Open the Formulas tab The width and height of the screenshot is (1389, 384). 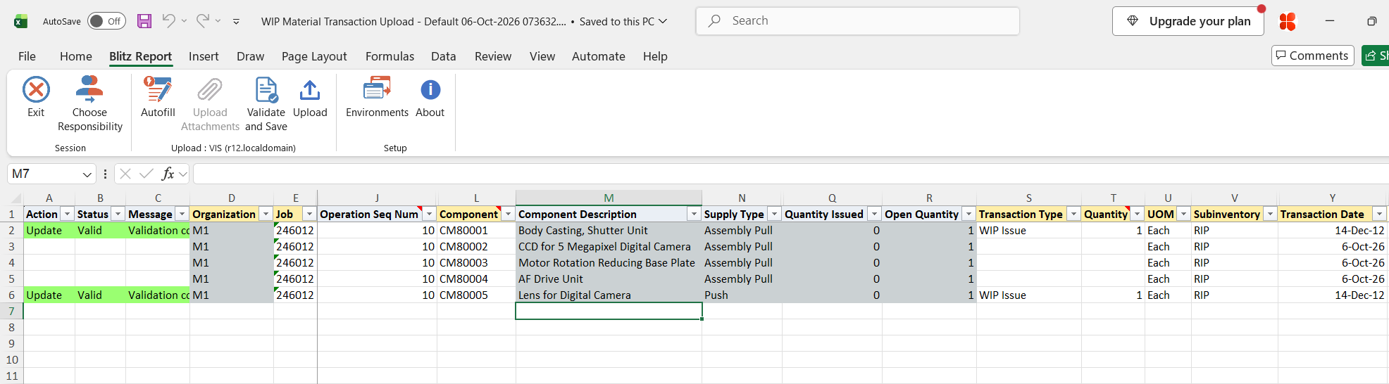(x=390, y=56)
